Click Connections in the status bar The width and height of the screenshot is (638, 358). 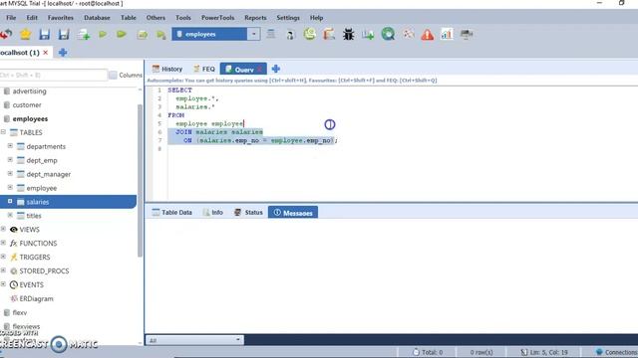(616, 352)
